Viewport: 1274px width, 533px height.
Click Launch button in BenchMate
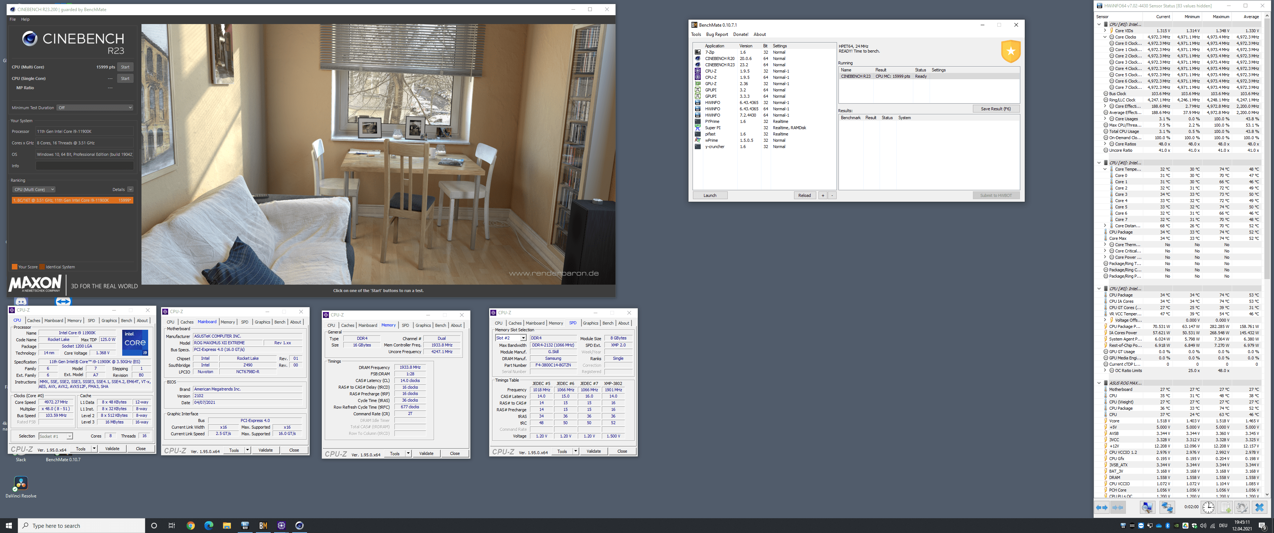click(x=710, y=195)
